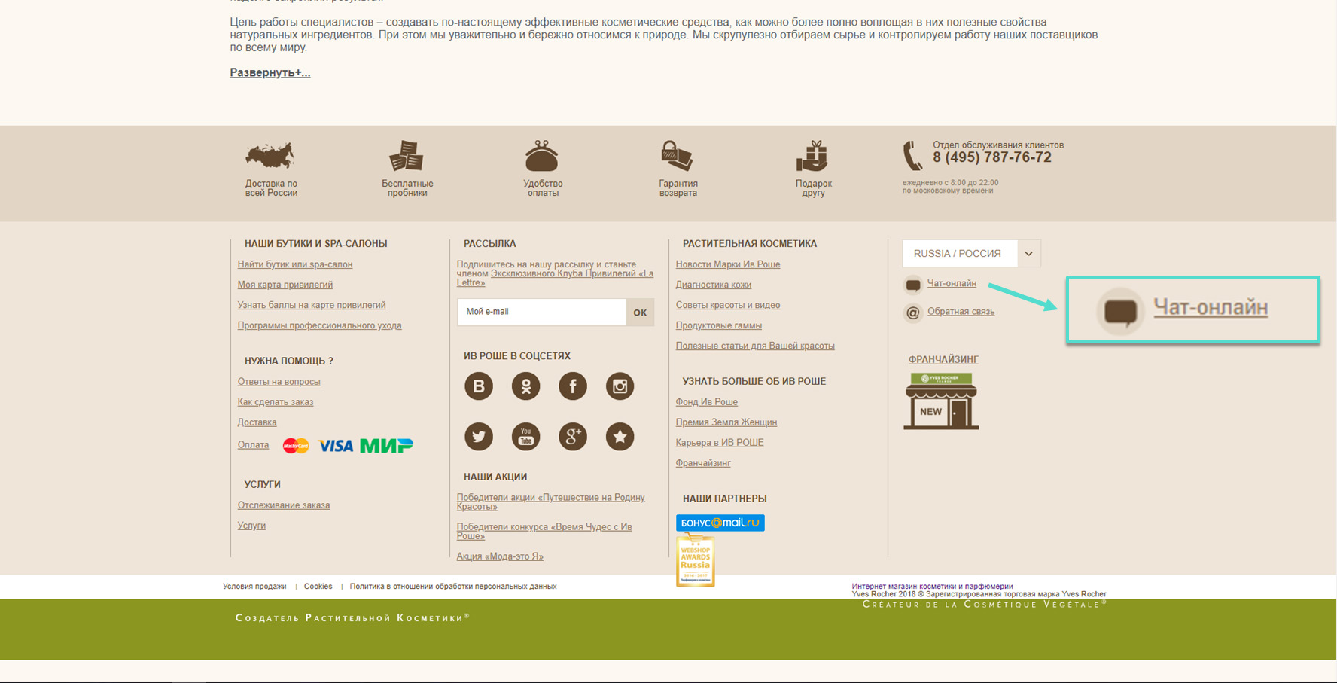Click the Мой e-mail input field

point(541,312)
